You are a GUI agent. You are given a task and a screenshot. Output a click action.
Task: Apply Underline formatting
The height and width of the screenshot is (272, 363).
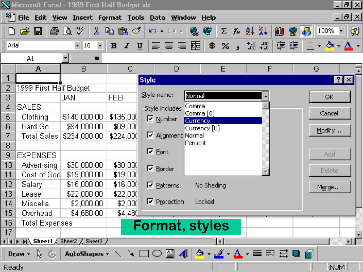(x=140, y=46)
